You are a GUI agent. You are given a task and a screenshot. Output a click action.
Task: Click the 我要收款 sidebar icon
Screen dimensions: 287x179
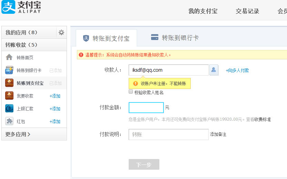click(9, 96)
